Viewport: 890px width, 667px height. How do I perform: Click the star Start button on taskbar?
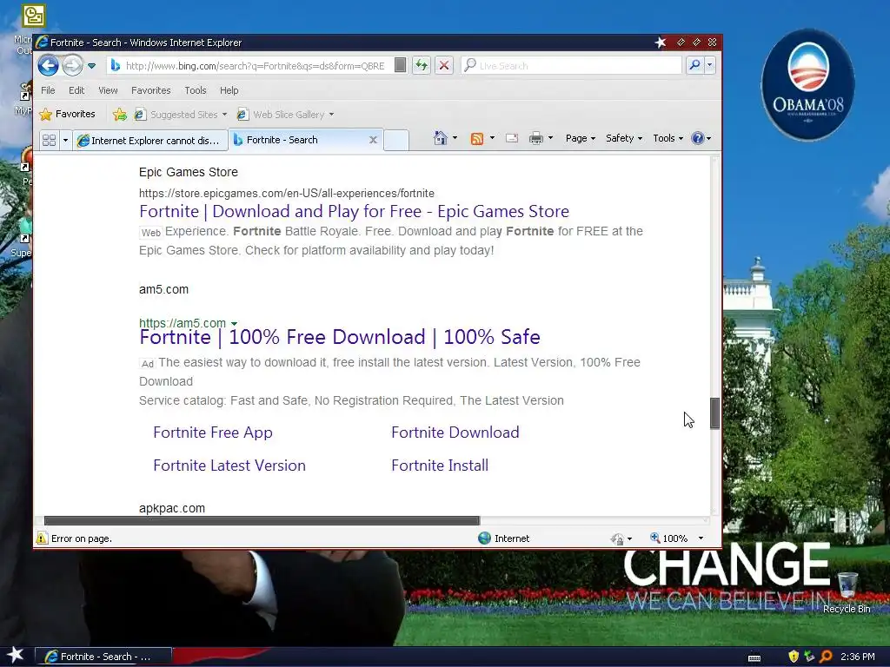16,656
